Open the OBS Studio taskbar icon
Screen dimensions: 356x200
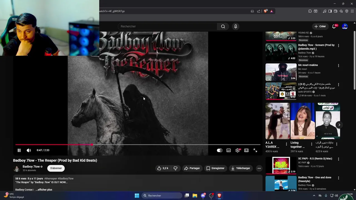211,196
